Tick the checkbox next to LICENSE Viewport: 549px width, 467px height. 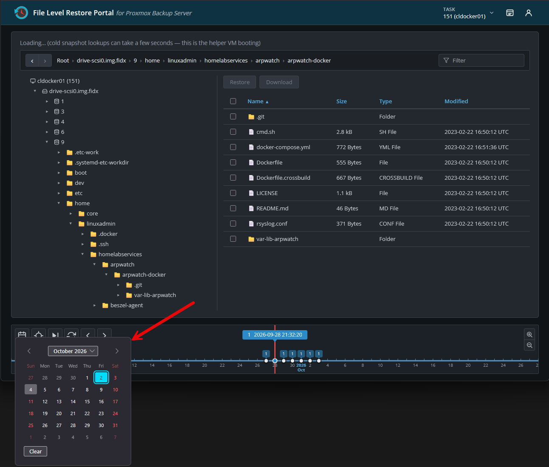pos(233,193)
